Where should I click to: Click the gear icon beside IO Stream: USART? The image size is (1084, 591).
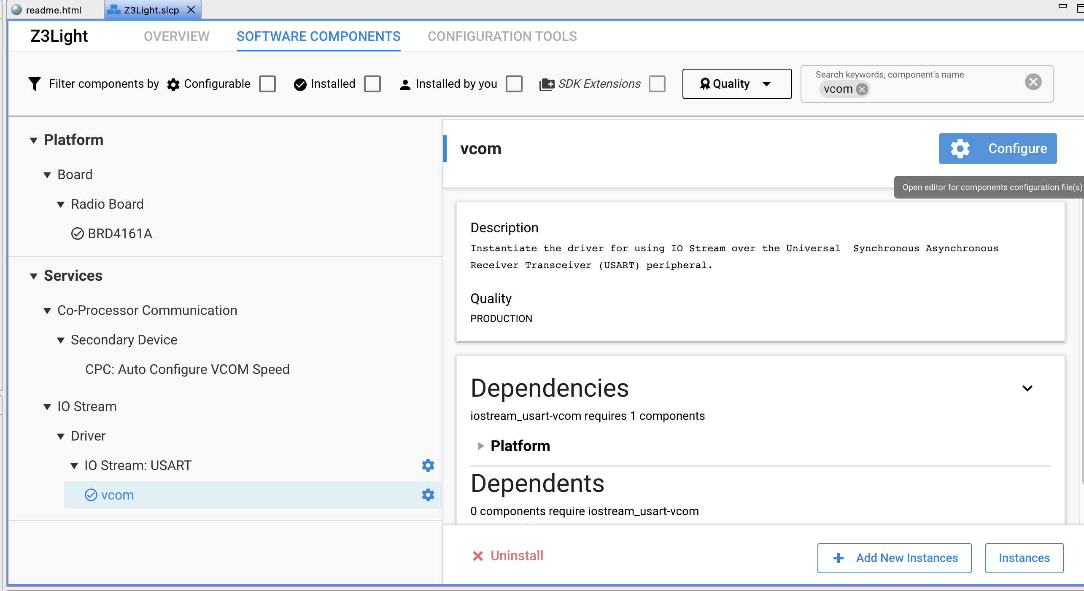coord(428,465)
